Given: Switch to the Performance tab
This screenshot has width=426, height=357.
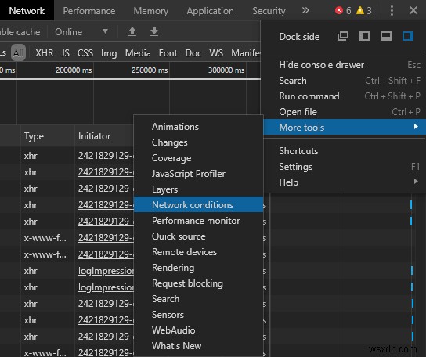Looking at the screenshot, I should pos(89,11).
